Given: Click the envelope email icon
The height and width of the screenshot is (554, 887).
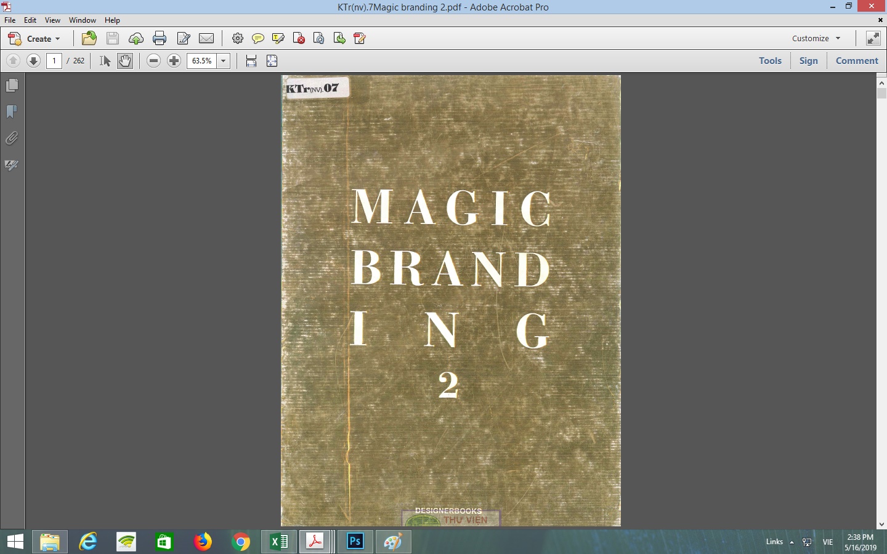Looking at the screenshot, I should click(206, 38).
